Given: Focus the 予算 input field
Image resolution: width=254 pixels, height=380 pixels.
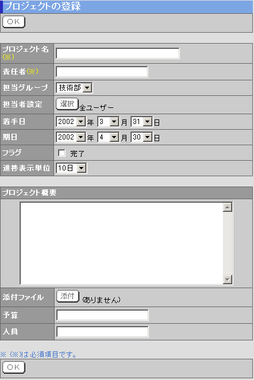Looking at the screenshot, I should [x=102, y=315].
